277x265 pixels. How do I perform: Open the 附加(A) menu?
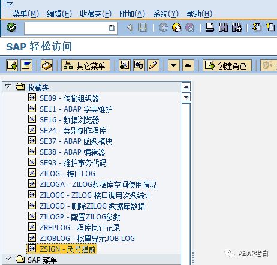point(132,14)
